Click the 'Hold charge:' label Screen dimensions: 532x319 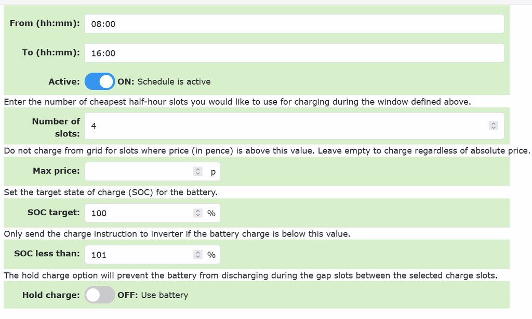[x=51, y=295]
